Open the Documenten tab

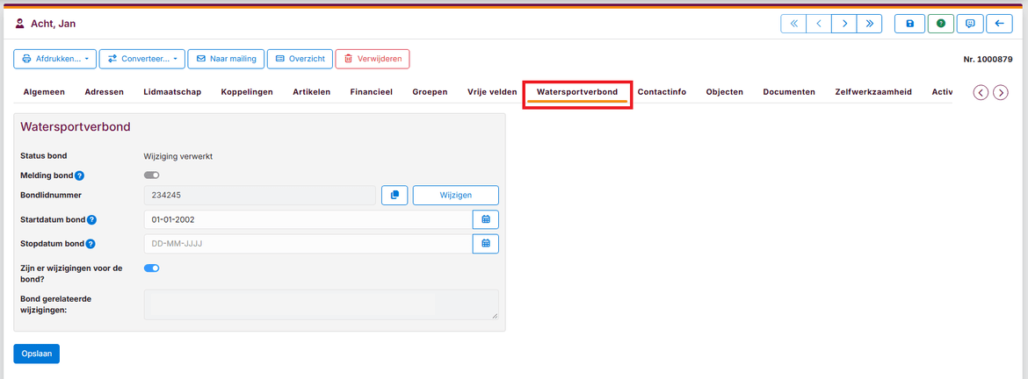[x=789, y=92]
